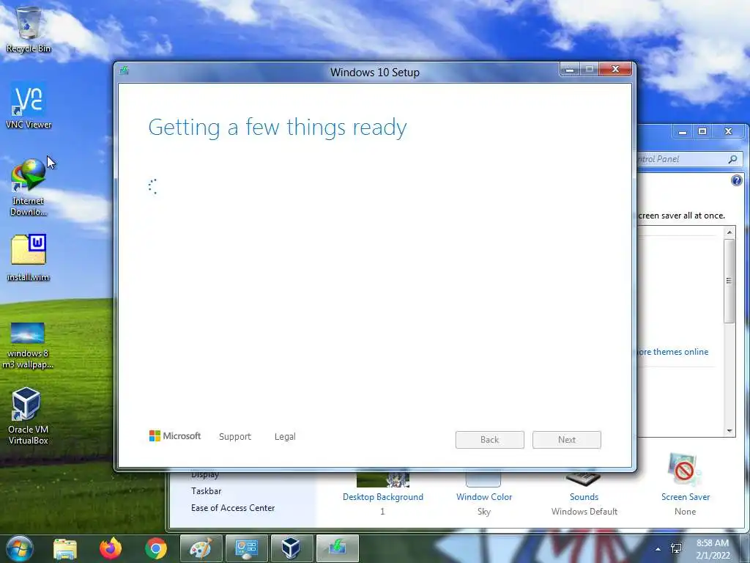Open the Windows Start orb

click(20, 548)
